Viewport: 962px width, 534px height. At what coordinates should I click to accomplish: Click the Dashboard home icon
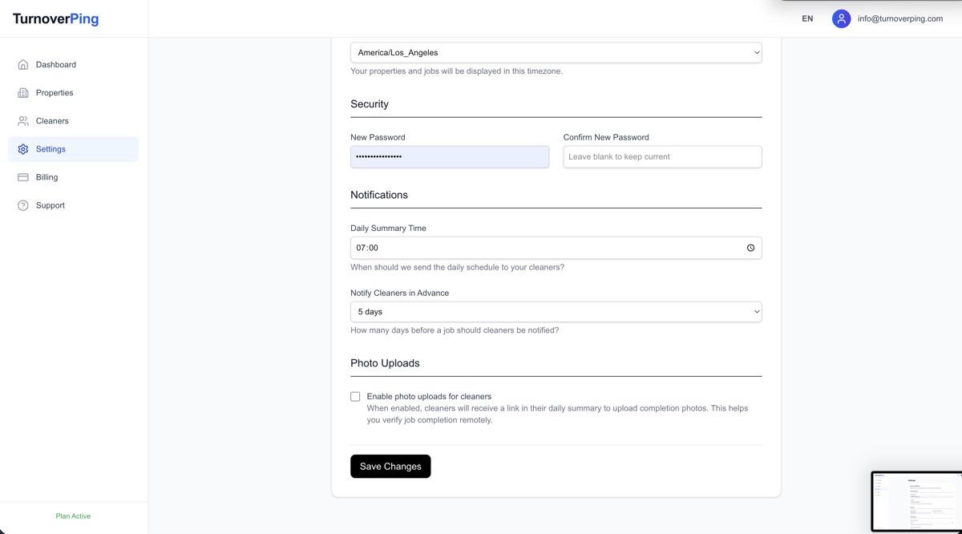point(23,65)
